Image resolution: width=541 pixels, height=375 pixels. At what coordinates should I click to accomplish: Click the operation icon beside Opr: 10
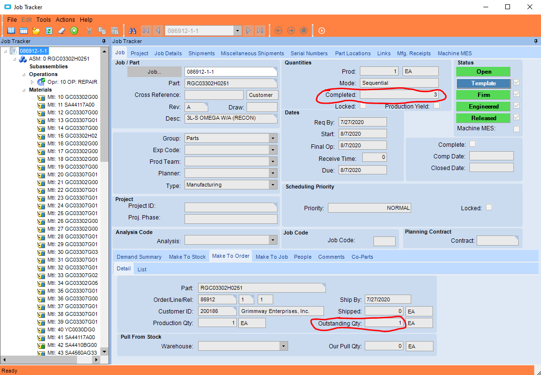[41, 82]
